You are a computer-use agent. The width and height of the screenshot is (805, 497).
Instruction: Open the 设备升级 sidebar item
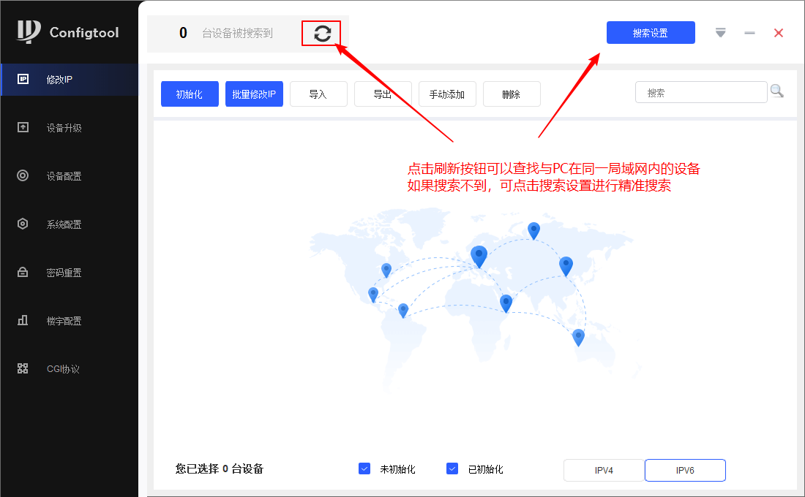coord(70,128)
